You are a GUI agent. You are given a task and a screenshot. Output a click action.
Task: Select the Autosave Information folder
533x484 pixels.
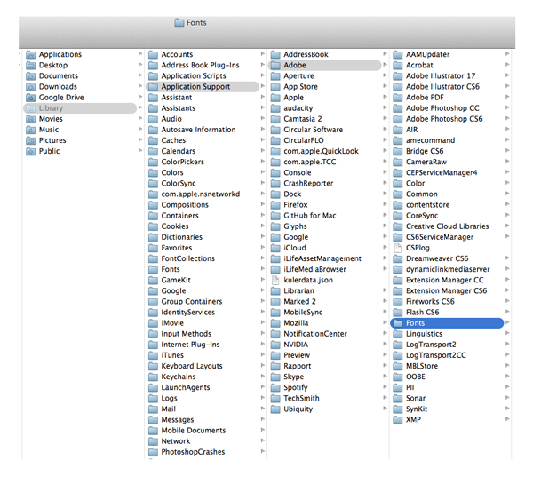[x=198, y=130]
